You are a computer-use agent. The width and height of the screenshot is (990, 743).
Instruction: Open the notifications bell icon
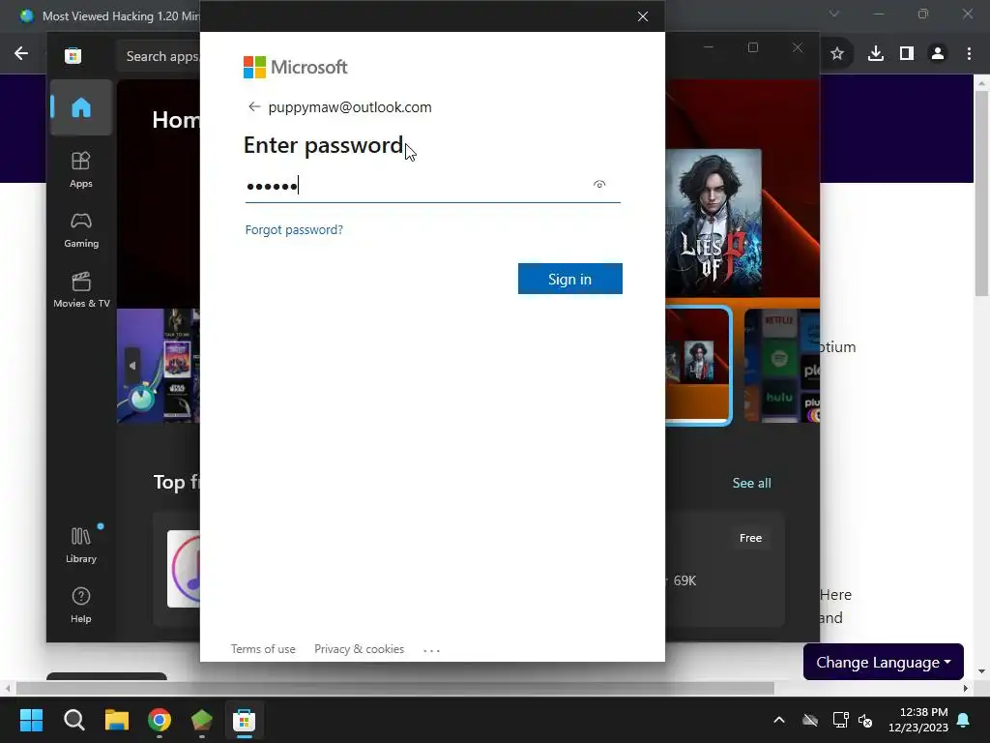964,720
